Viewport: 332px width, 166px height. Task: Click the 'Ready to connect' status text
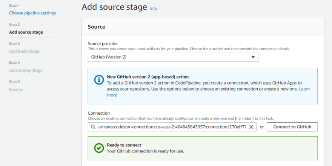tap(124, 145)
